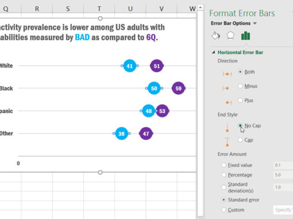293x219 pixels.
Task: Choose the Fixed value error amount
Action: click(223, 165)
